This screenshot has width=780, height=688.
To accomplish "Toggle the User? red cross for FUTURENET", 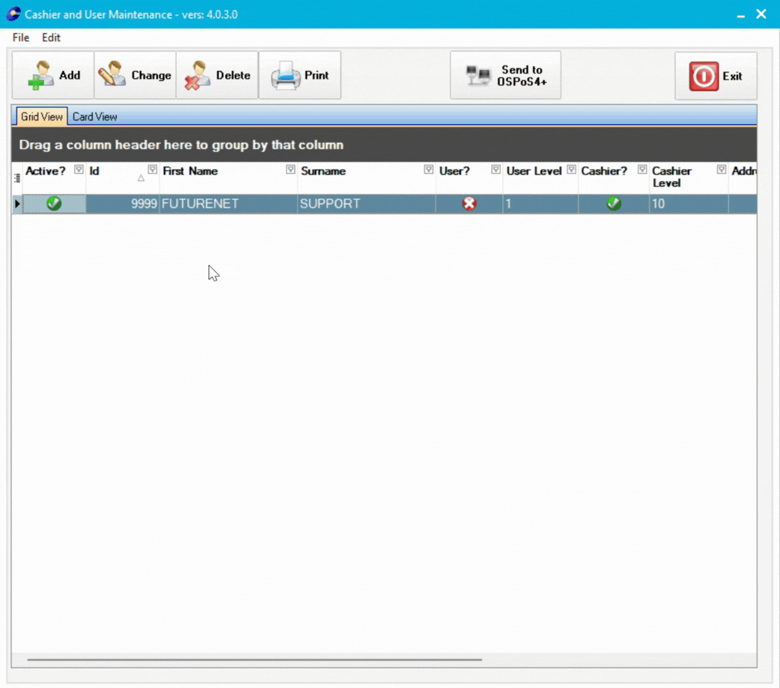I will coord(469,204).
